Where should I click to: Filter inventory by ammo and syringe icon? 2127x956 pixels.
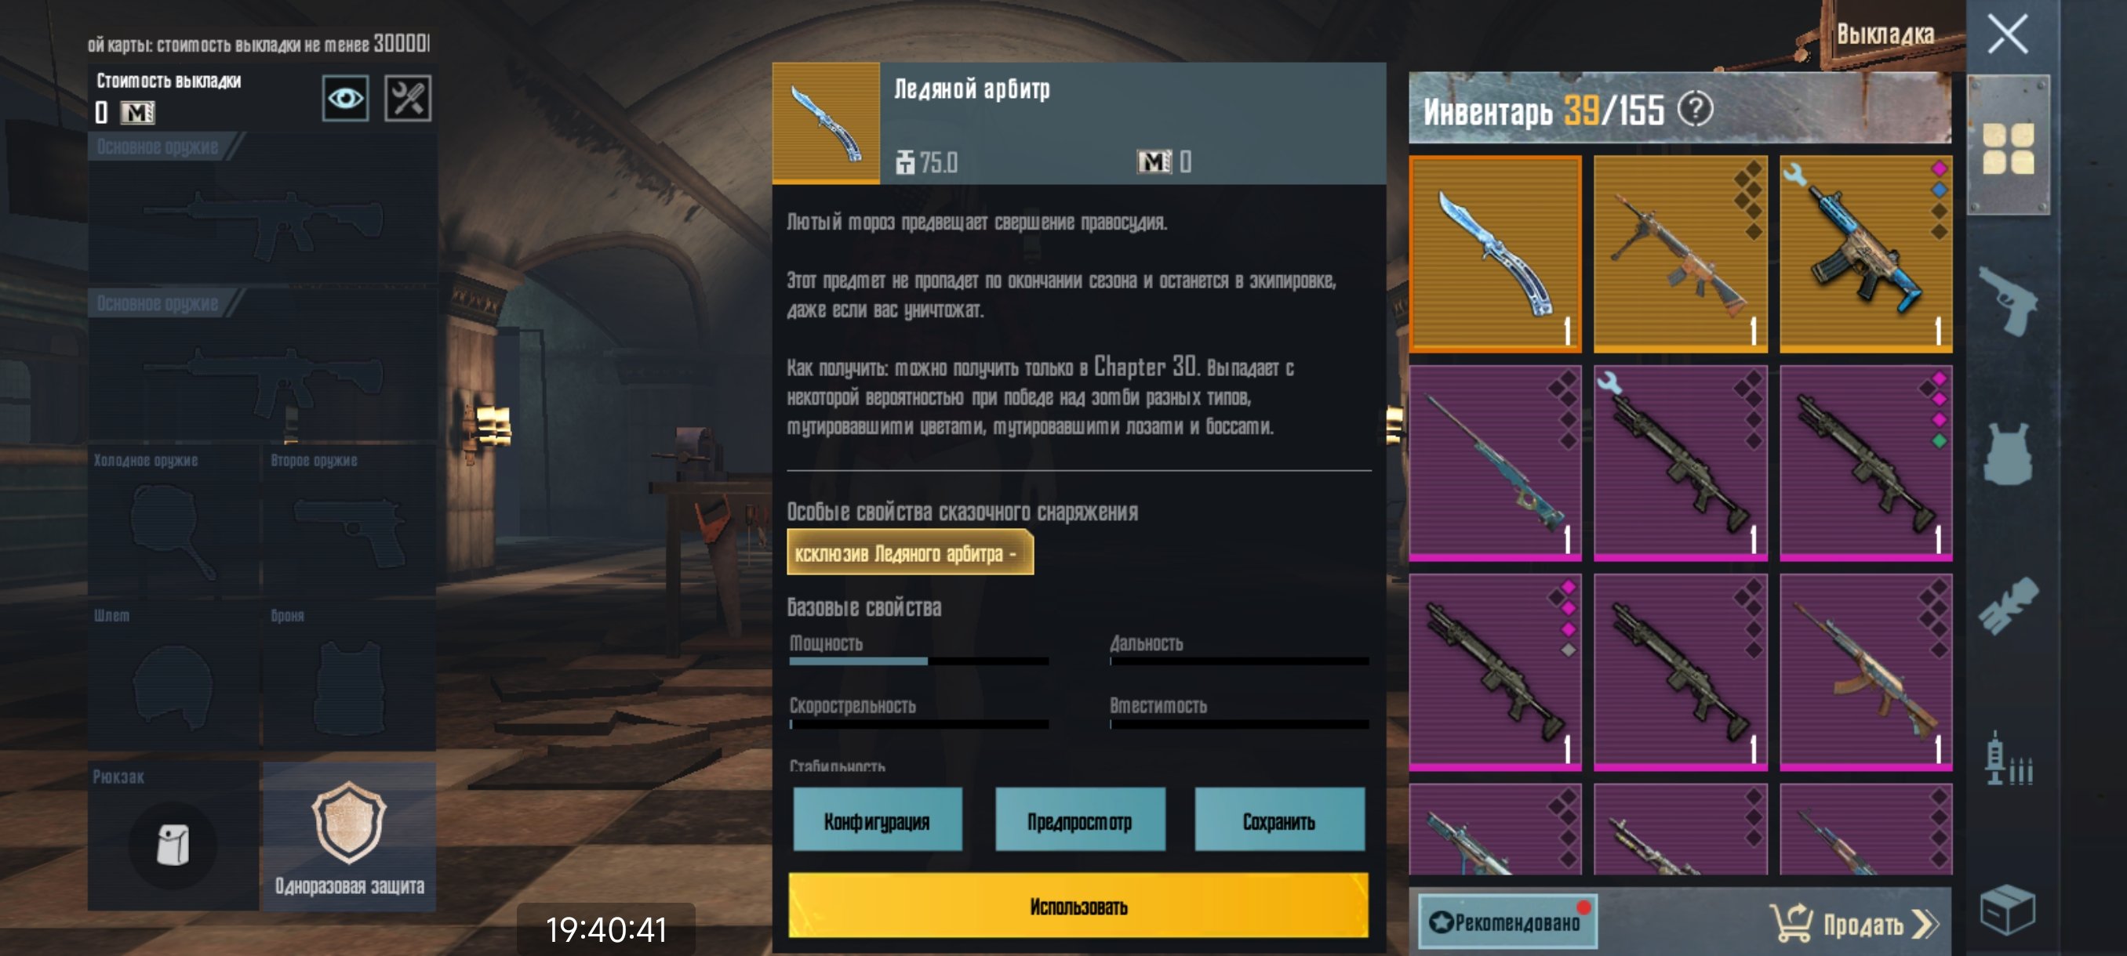(x=2008, y=759)
